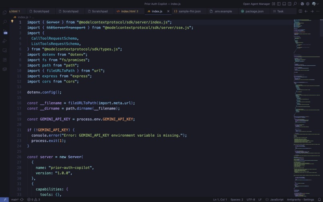Open the Run and Debug view
Screen dimensions: 323x202
pyautogui.click(x=4, y=41)
